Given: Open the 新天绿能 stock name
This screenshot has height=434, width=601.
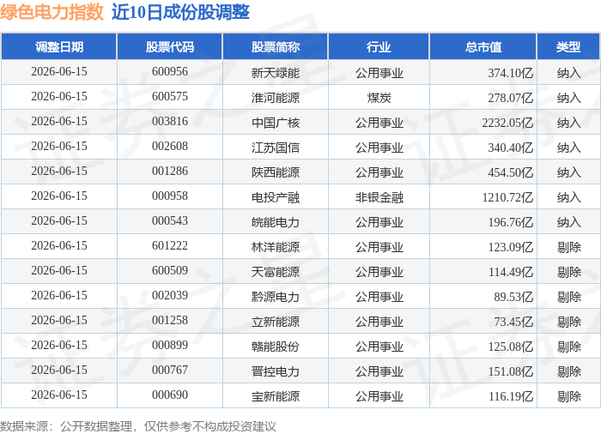Looking at the screenshot, I should 276,72.
